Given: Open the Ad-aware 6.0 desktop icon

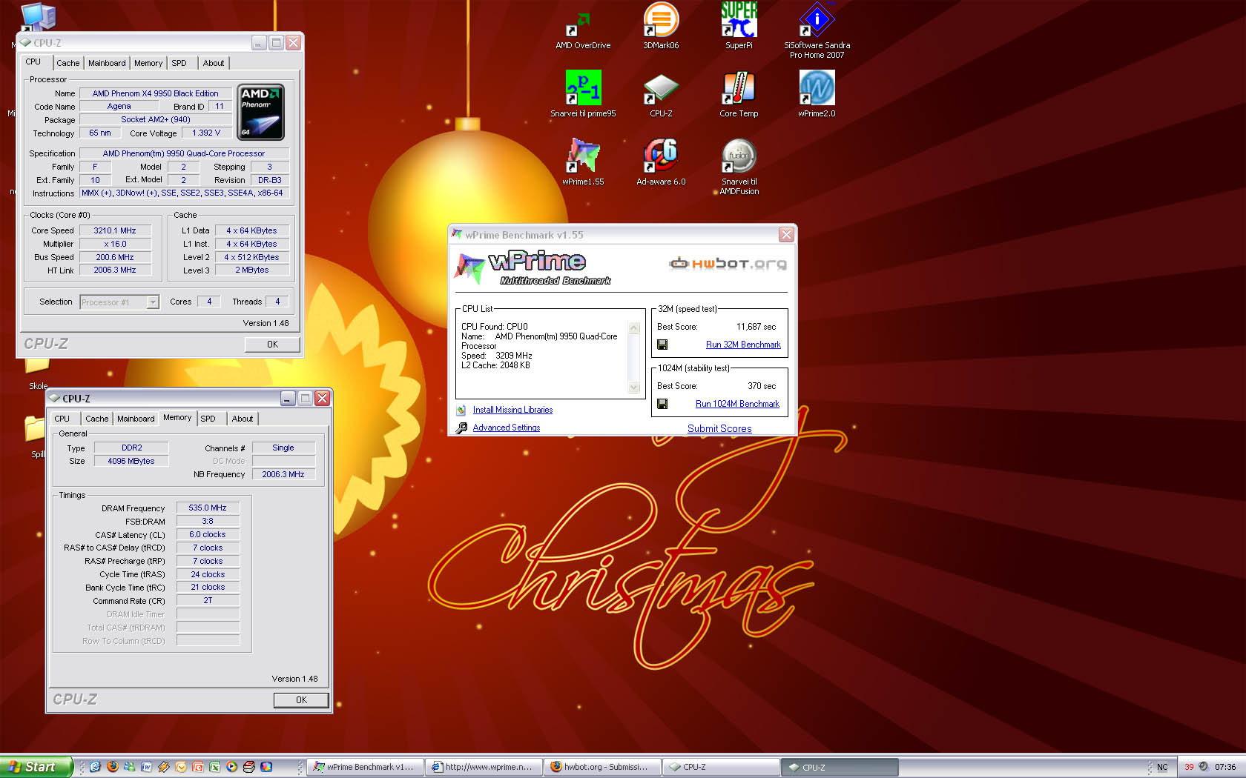Looking at the screenshot, I should click(x=661, y=162).
